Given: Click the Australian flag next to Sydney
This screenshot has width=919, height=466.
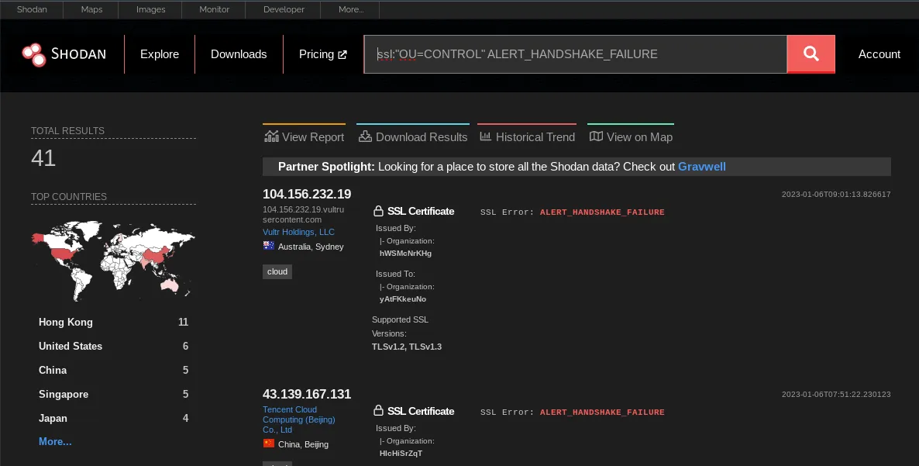Looking at the screenshot, I should [x=269, y=245].
